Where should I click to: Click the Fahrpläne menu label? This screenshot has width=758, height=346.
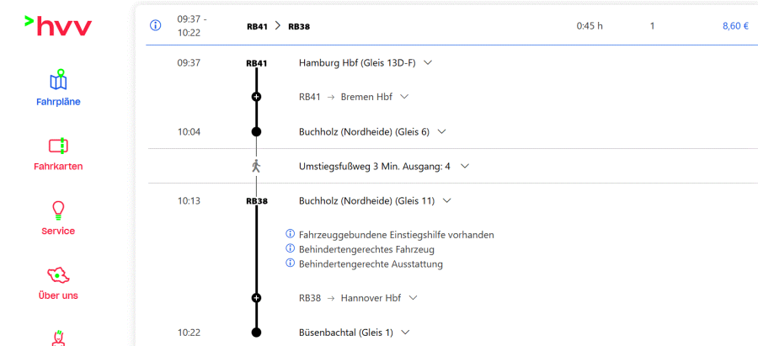click(58, 102)
